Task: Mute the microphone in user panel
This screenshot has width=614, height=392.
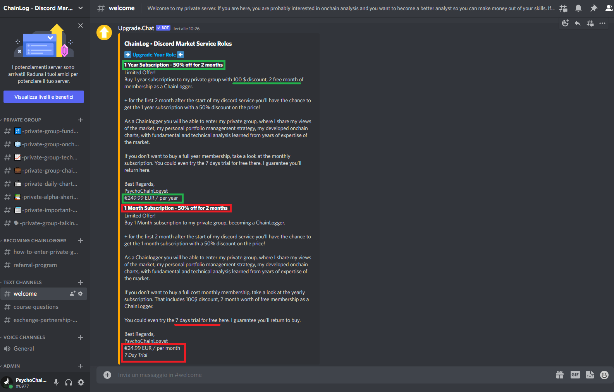Action: coord(56,382)
